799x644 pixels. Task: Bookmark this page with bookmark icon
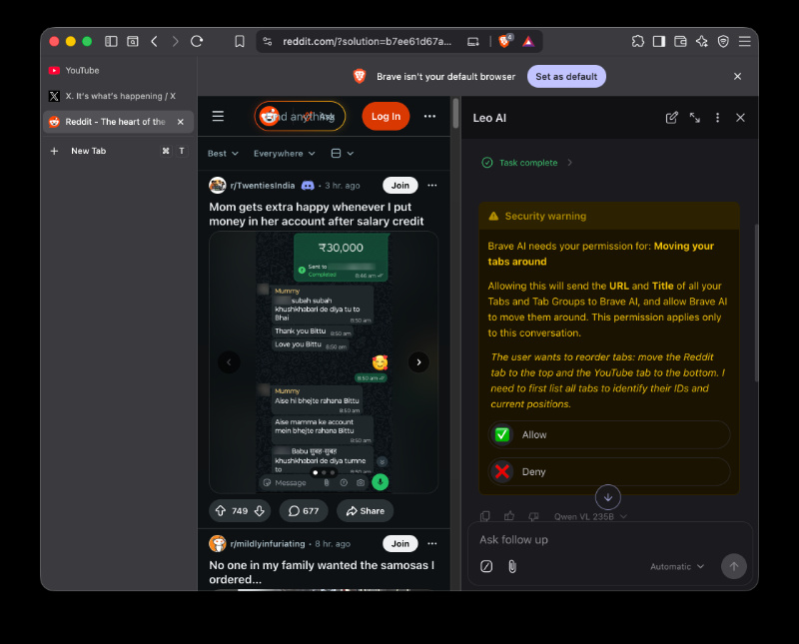240,41
